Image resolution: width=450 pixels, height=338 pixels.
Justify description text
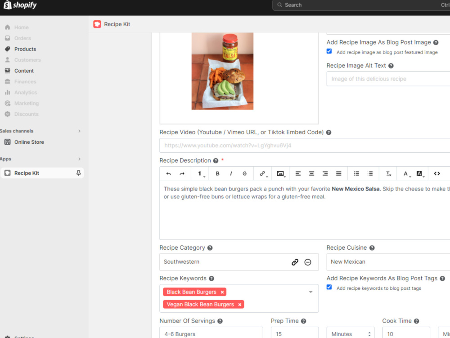(339, 174)
